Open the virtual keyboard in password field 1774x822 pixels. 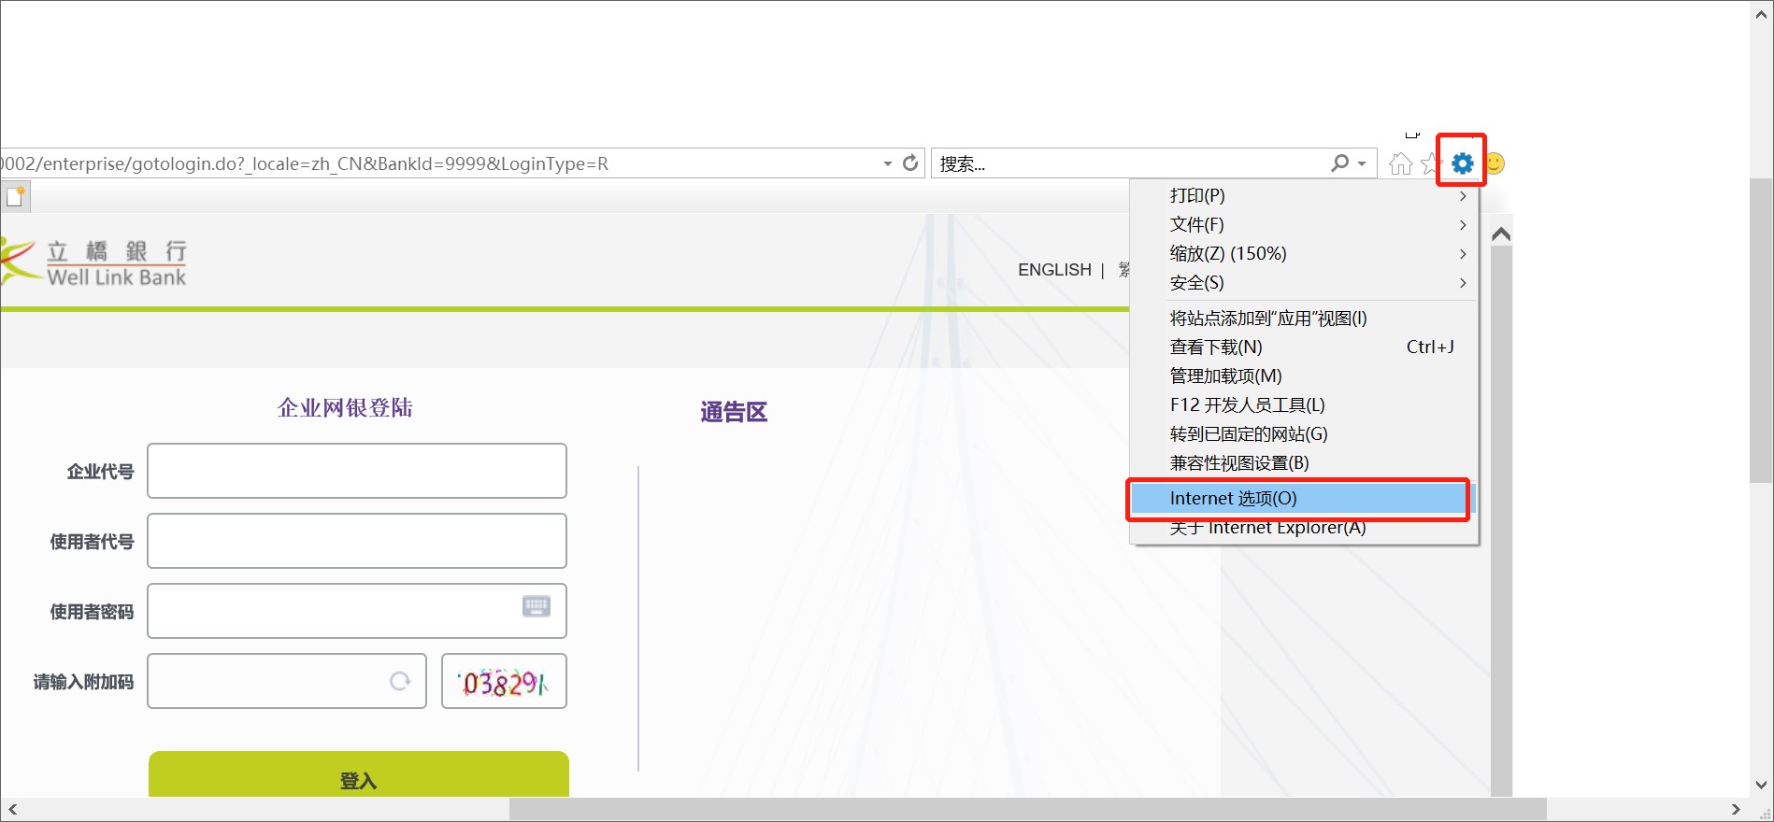[536, 606]
